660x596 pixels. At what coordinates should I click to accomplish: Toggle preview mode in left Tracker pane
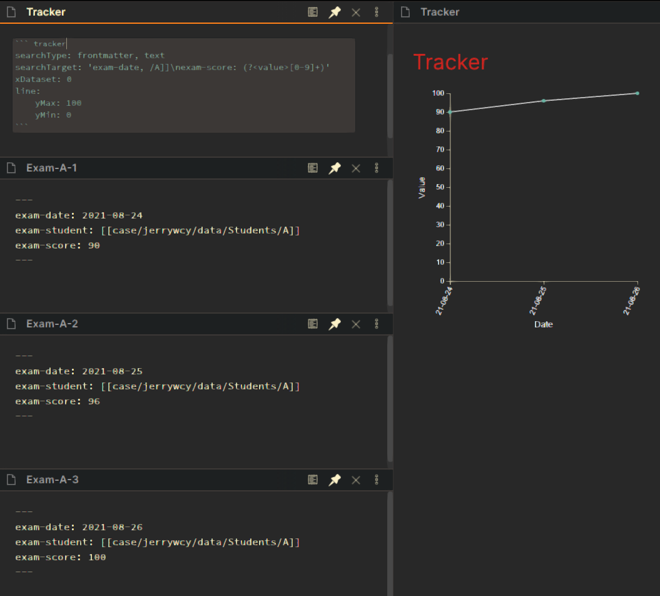pyautogui.click(x=313, y=13)
